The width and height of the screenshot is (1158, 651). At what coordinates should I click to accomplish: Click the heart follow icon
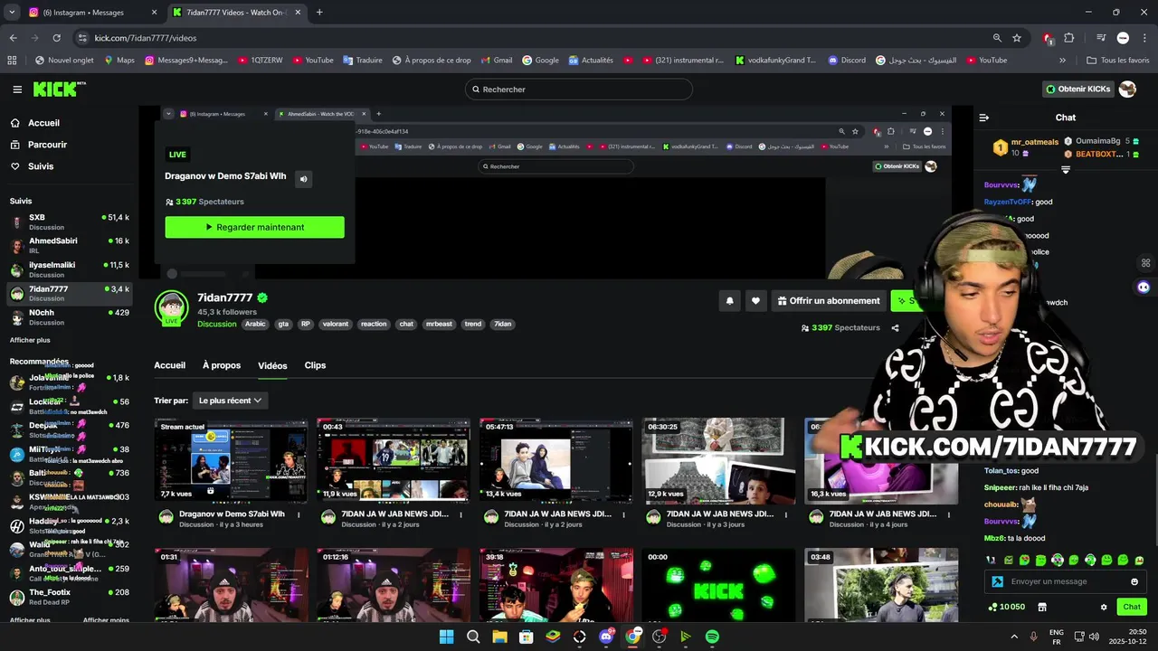(x=755, y=301)
